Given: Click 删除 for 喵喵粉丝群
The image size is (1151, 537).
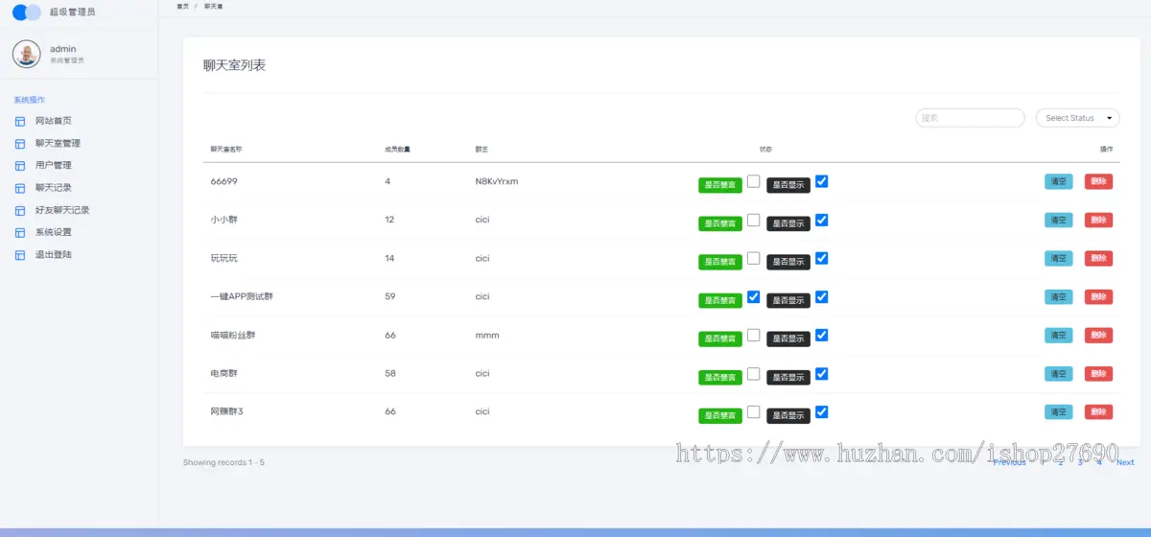Looking at the screenshot, I should tap(1098, 335).
